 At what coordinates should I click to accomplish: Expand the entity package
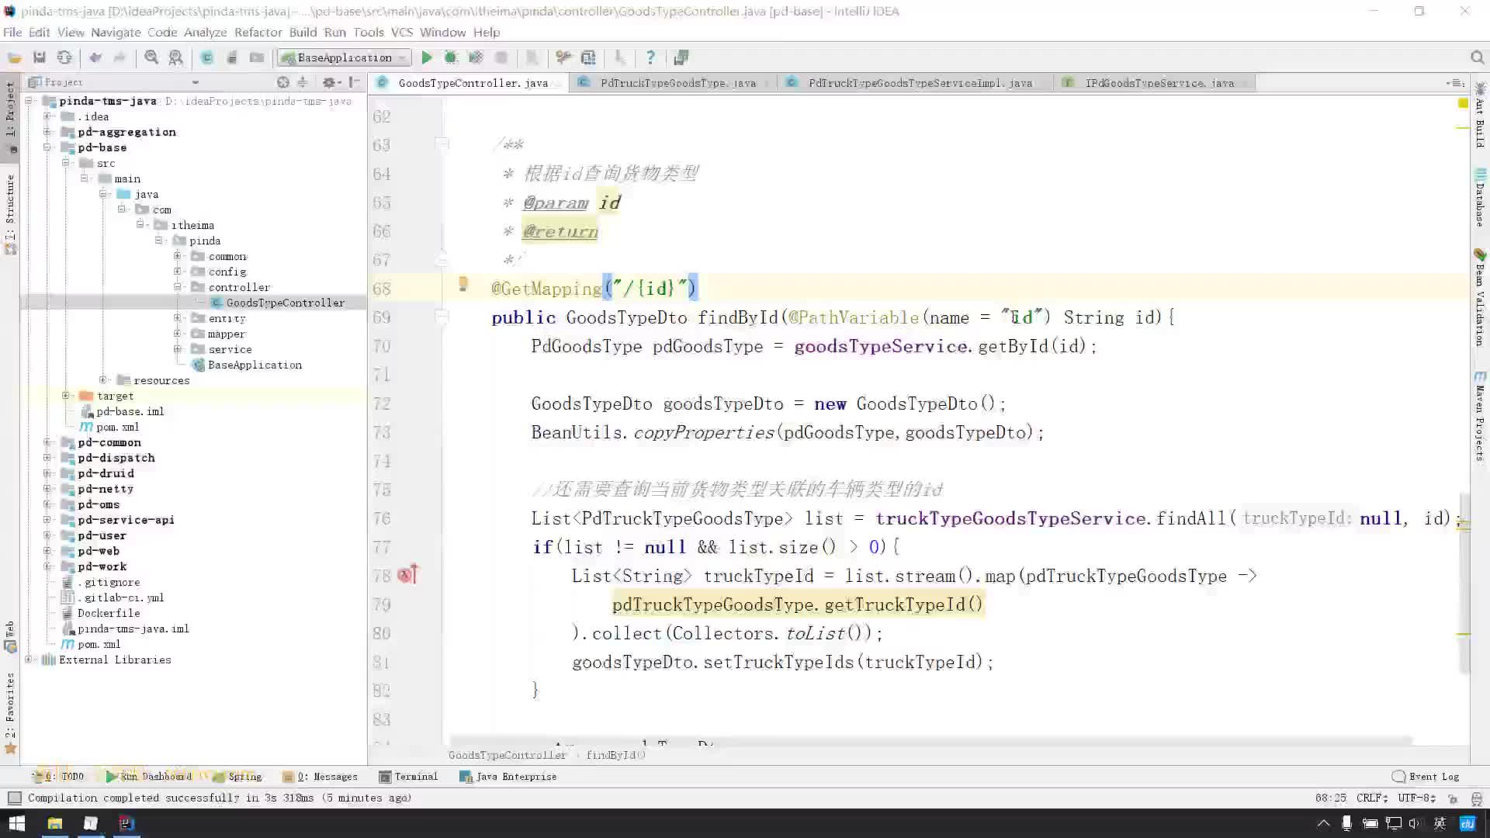pyautogui.click(x=178, y=318)
